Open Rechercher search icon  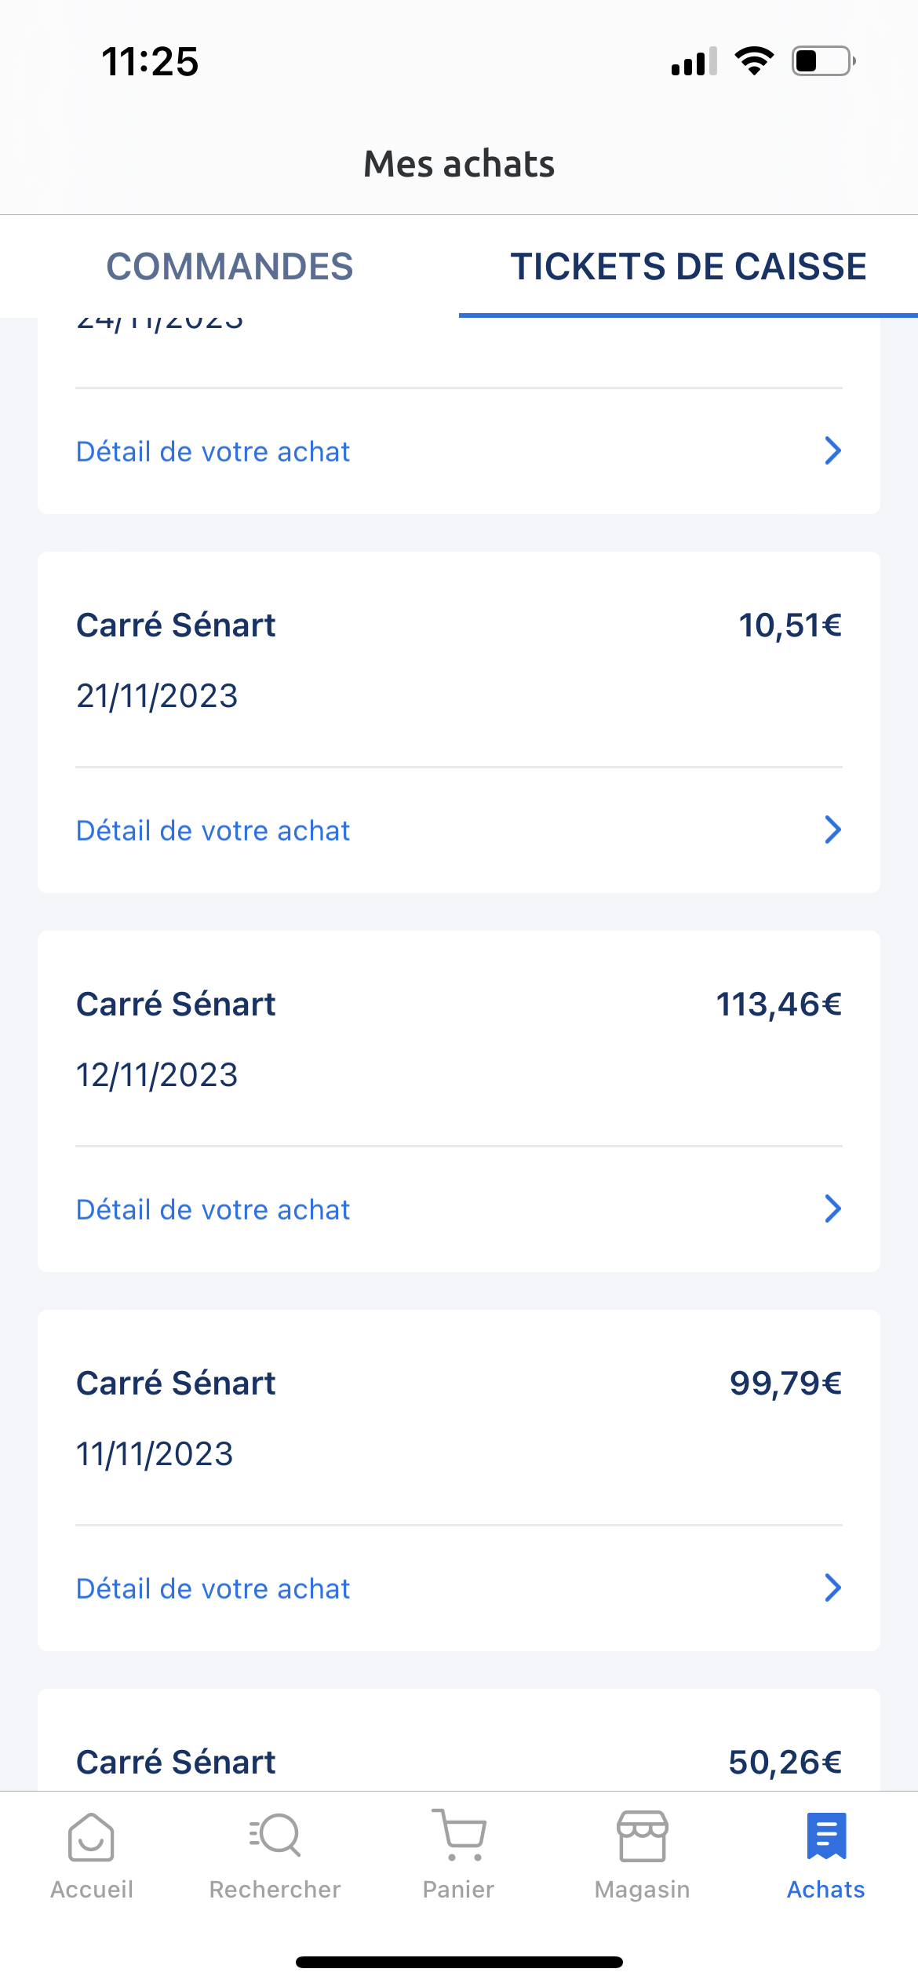(x=275, y=1836)
